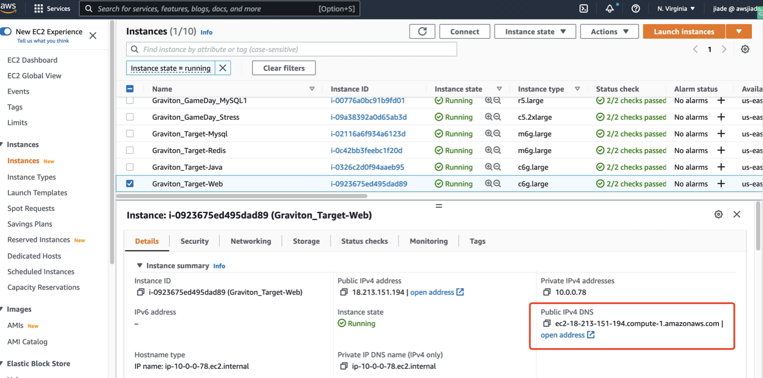Image resolution: width=763 pixels, height=378 pixels.
Task: Click the refresh instances button
Action: pos(422,32)
